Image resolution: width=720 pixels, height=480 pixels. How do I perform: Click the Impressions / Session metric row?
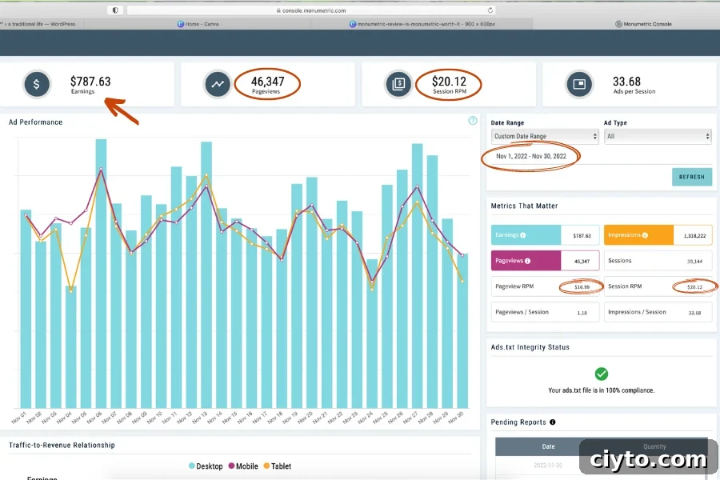coord(658,312)
